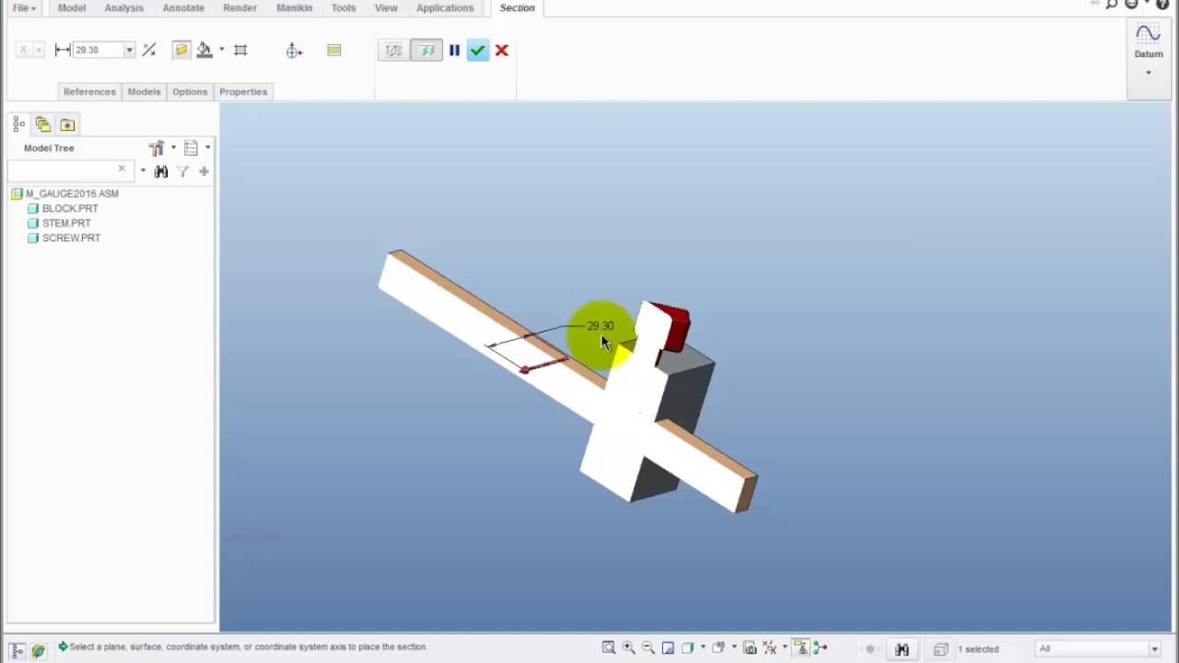Click the status bar binoculars find icon
This screenshot has height=663, width=1179.
(902, 649)
